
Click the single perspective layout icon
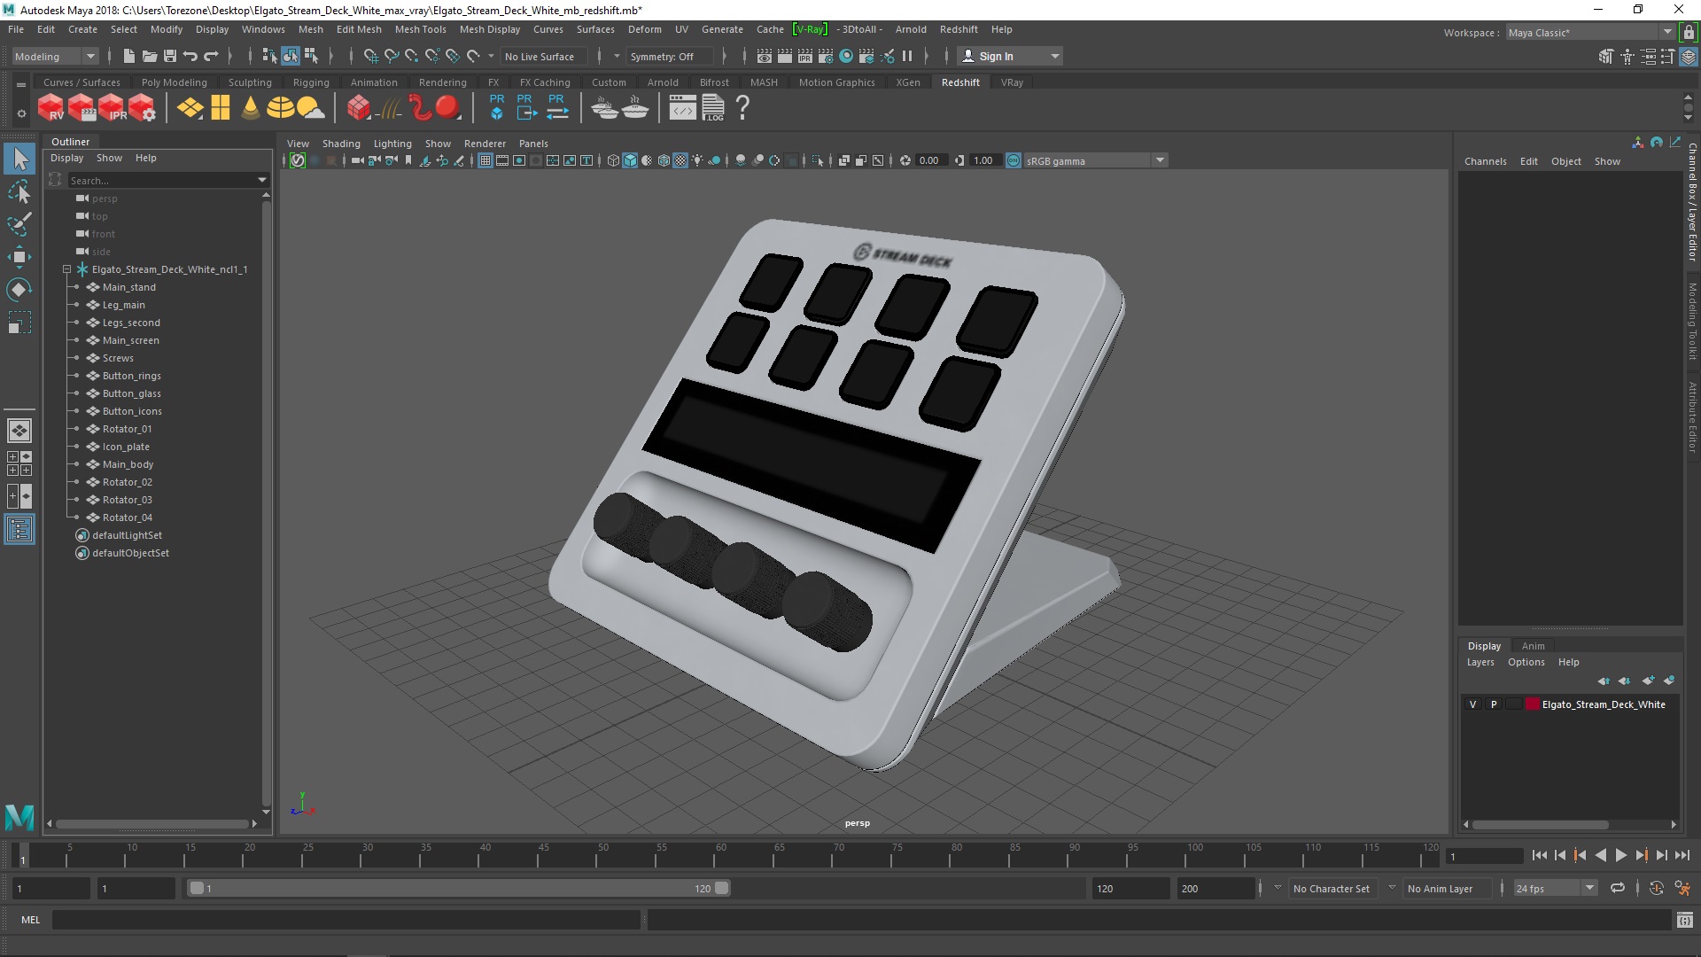coord(19,431)
